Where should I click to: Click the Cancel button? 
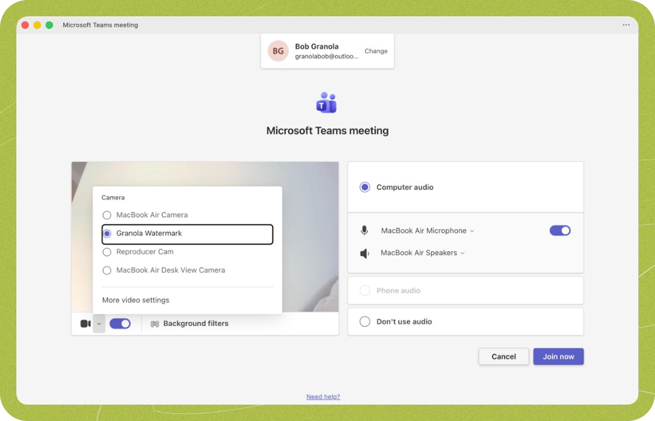point(504,357)
